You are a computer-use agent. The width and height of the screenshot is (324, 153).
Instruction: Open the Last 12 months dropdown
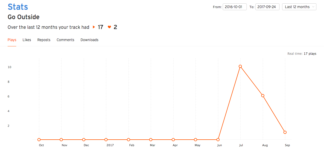[299, 7]
